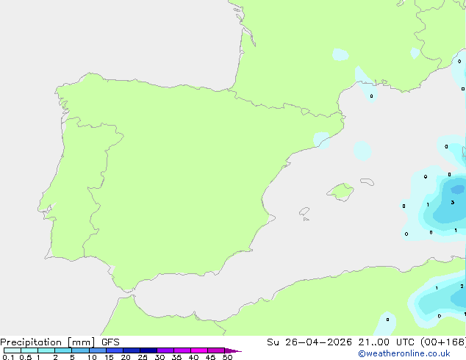Select the 45–50 mm legend color swatch
Viewport: 466px width, 360px height.
pyautogui.click(x=216, y=350)
